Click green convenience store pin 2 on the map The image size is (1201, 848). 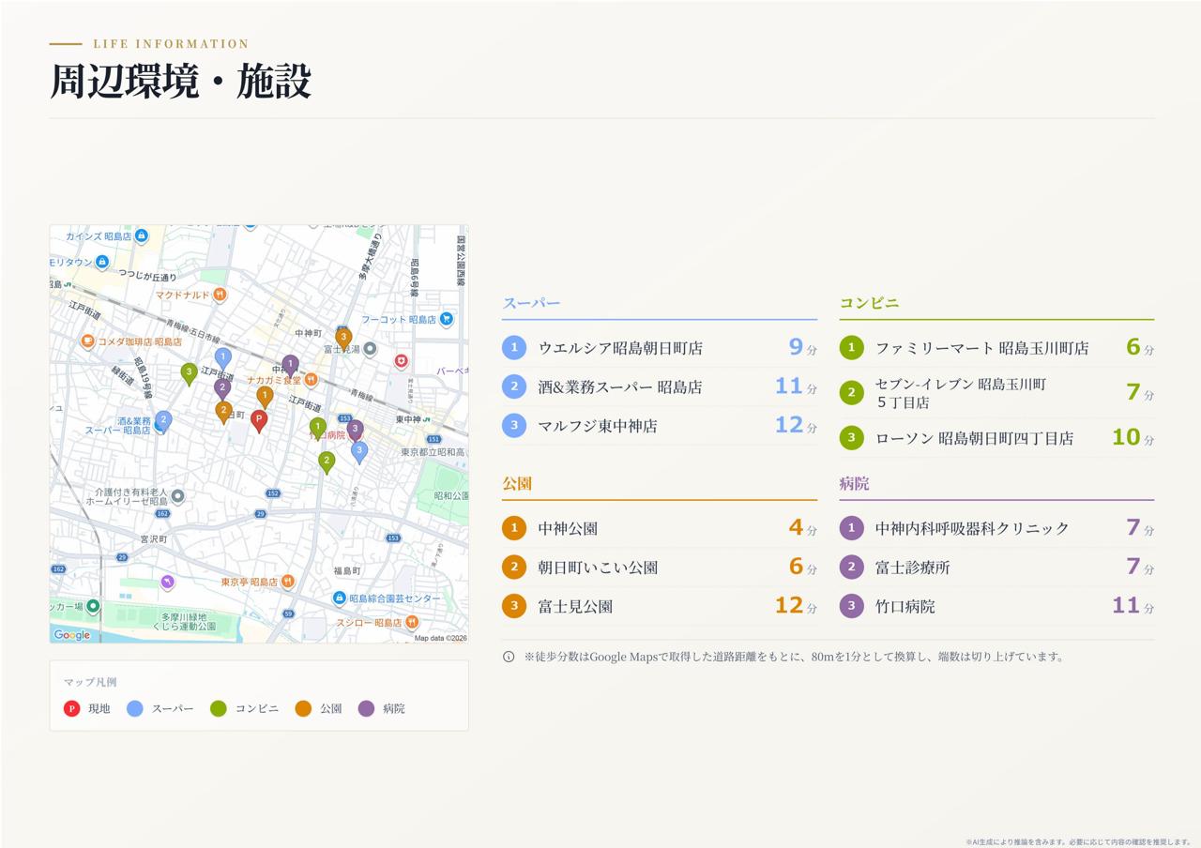pos(327,462)
